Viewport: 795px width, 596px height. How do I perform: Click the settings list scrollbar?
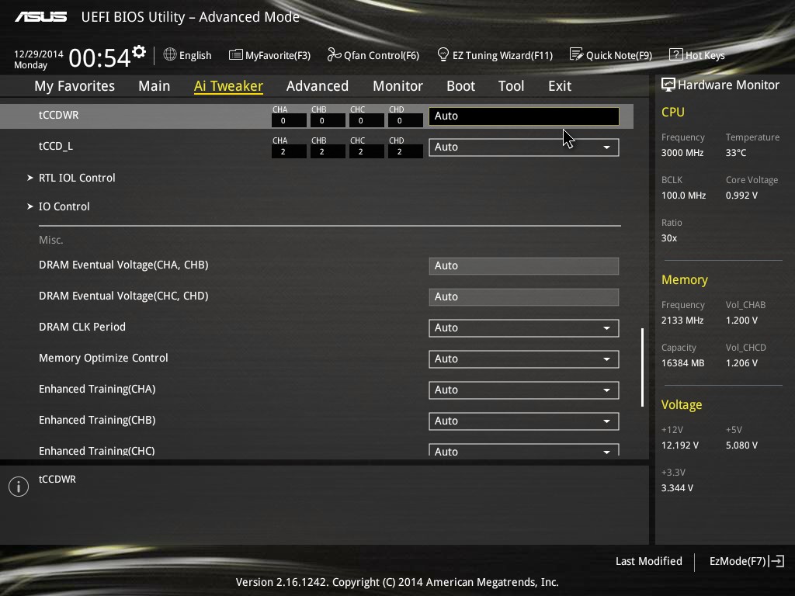click(x=642, y=367)
